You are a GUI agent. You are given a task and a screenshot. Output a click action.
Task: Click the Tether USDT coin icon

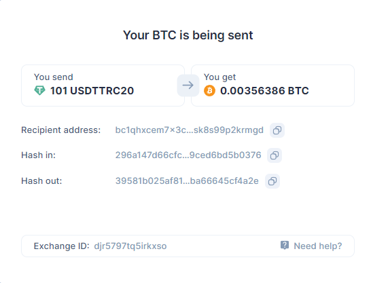click(x=39, y=91)
